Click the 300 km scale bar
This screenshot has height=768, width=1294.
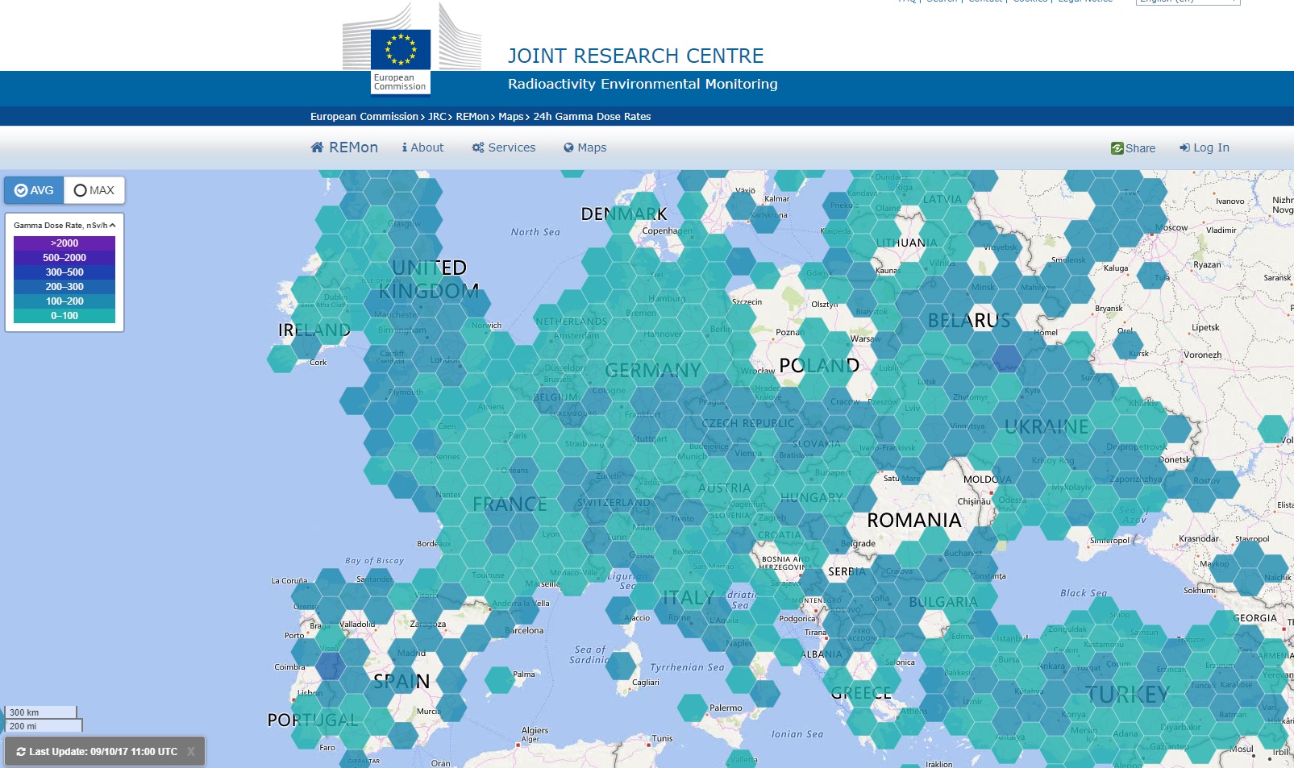click(x=41, y=712)
